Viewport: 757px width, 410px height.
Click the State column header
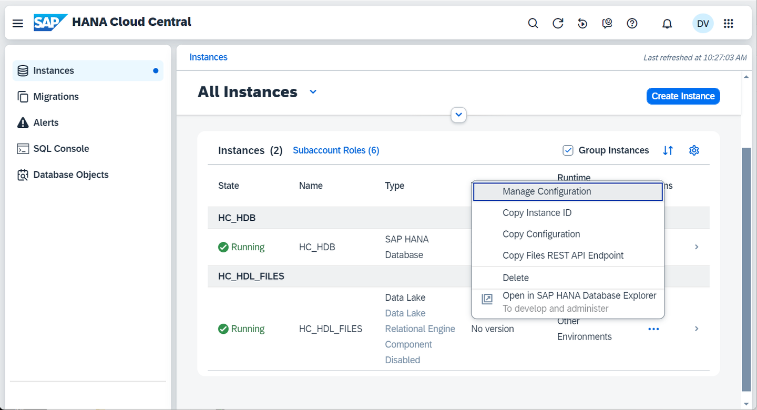[x=229, y=186]
